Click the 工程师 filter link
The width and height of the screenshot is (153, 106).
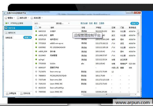(101, 23)
